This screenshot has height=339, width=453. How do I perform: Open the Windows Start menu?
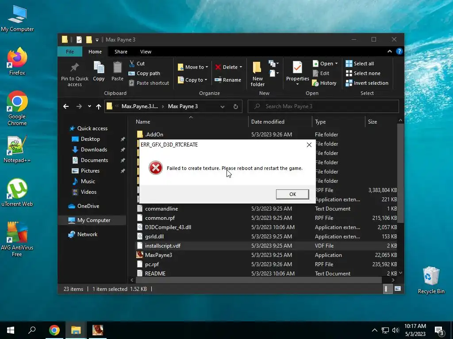tap(11, 330)
